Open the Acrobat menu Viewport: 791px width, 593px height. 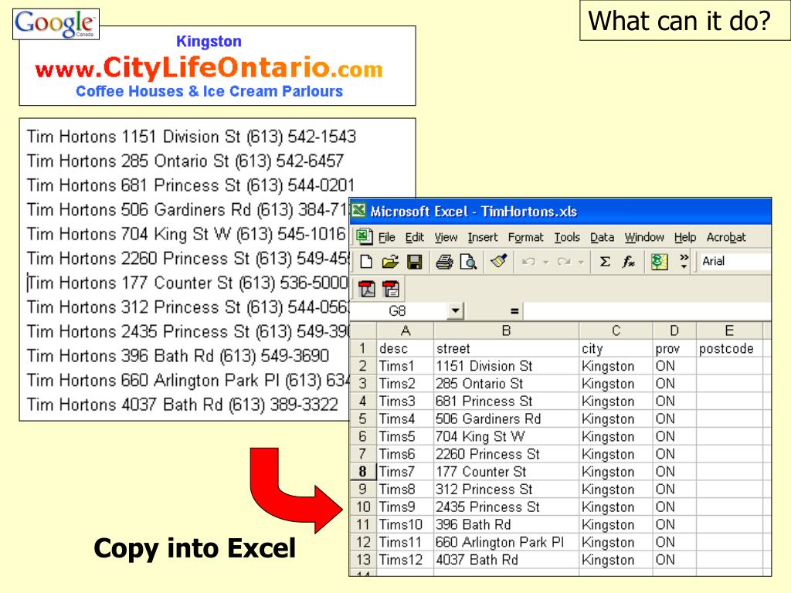coord(726,237)
